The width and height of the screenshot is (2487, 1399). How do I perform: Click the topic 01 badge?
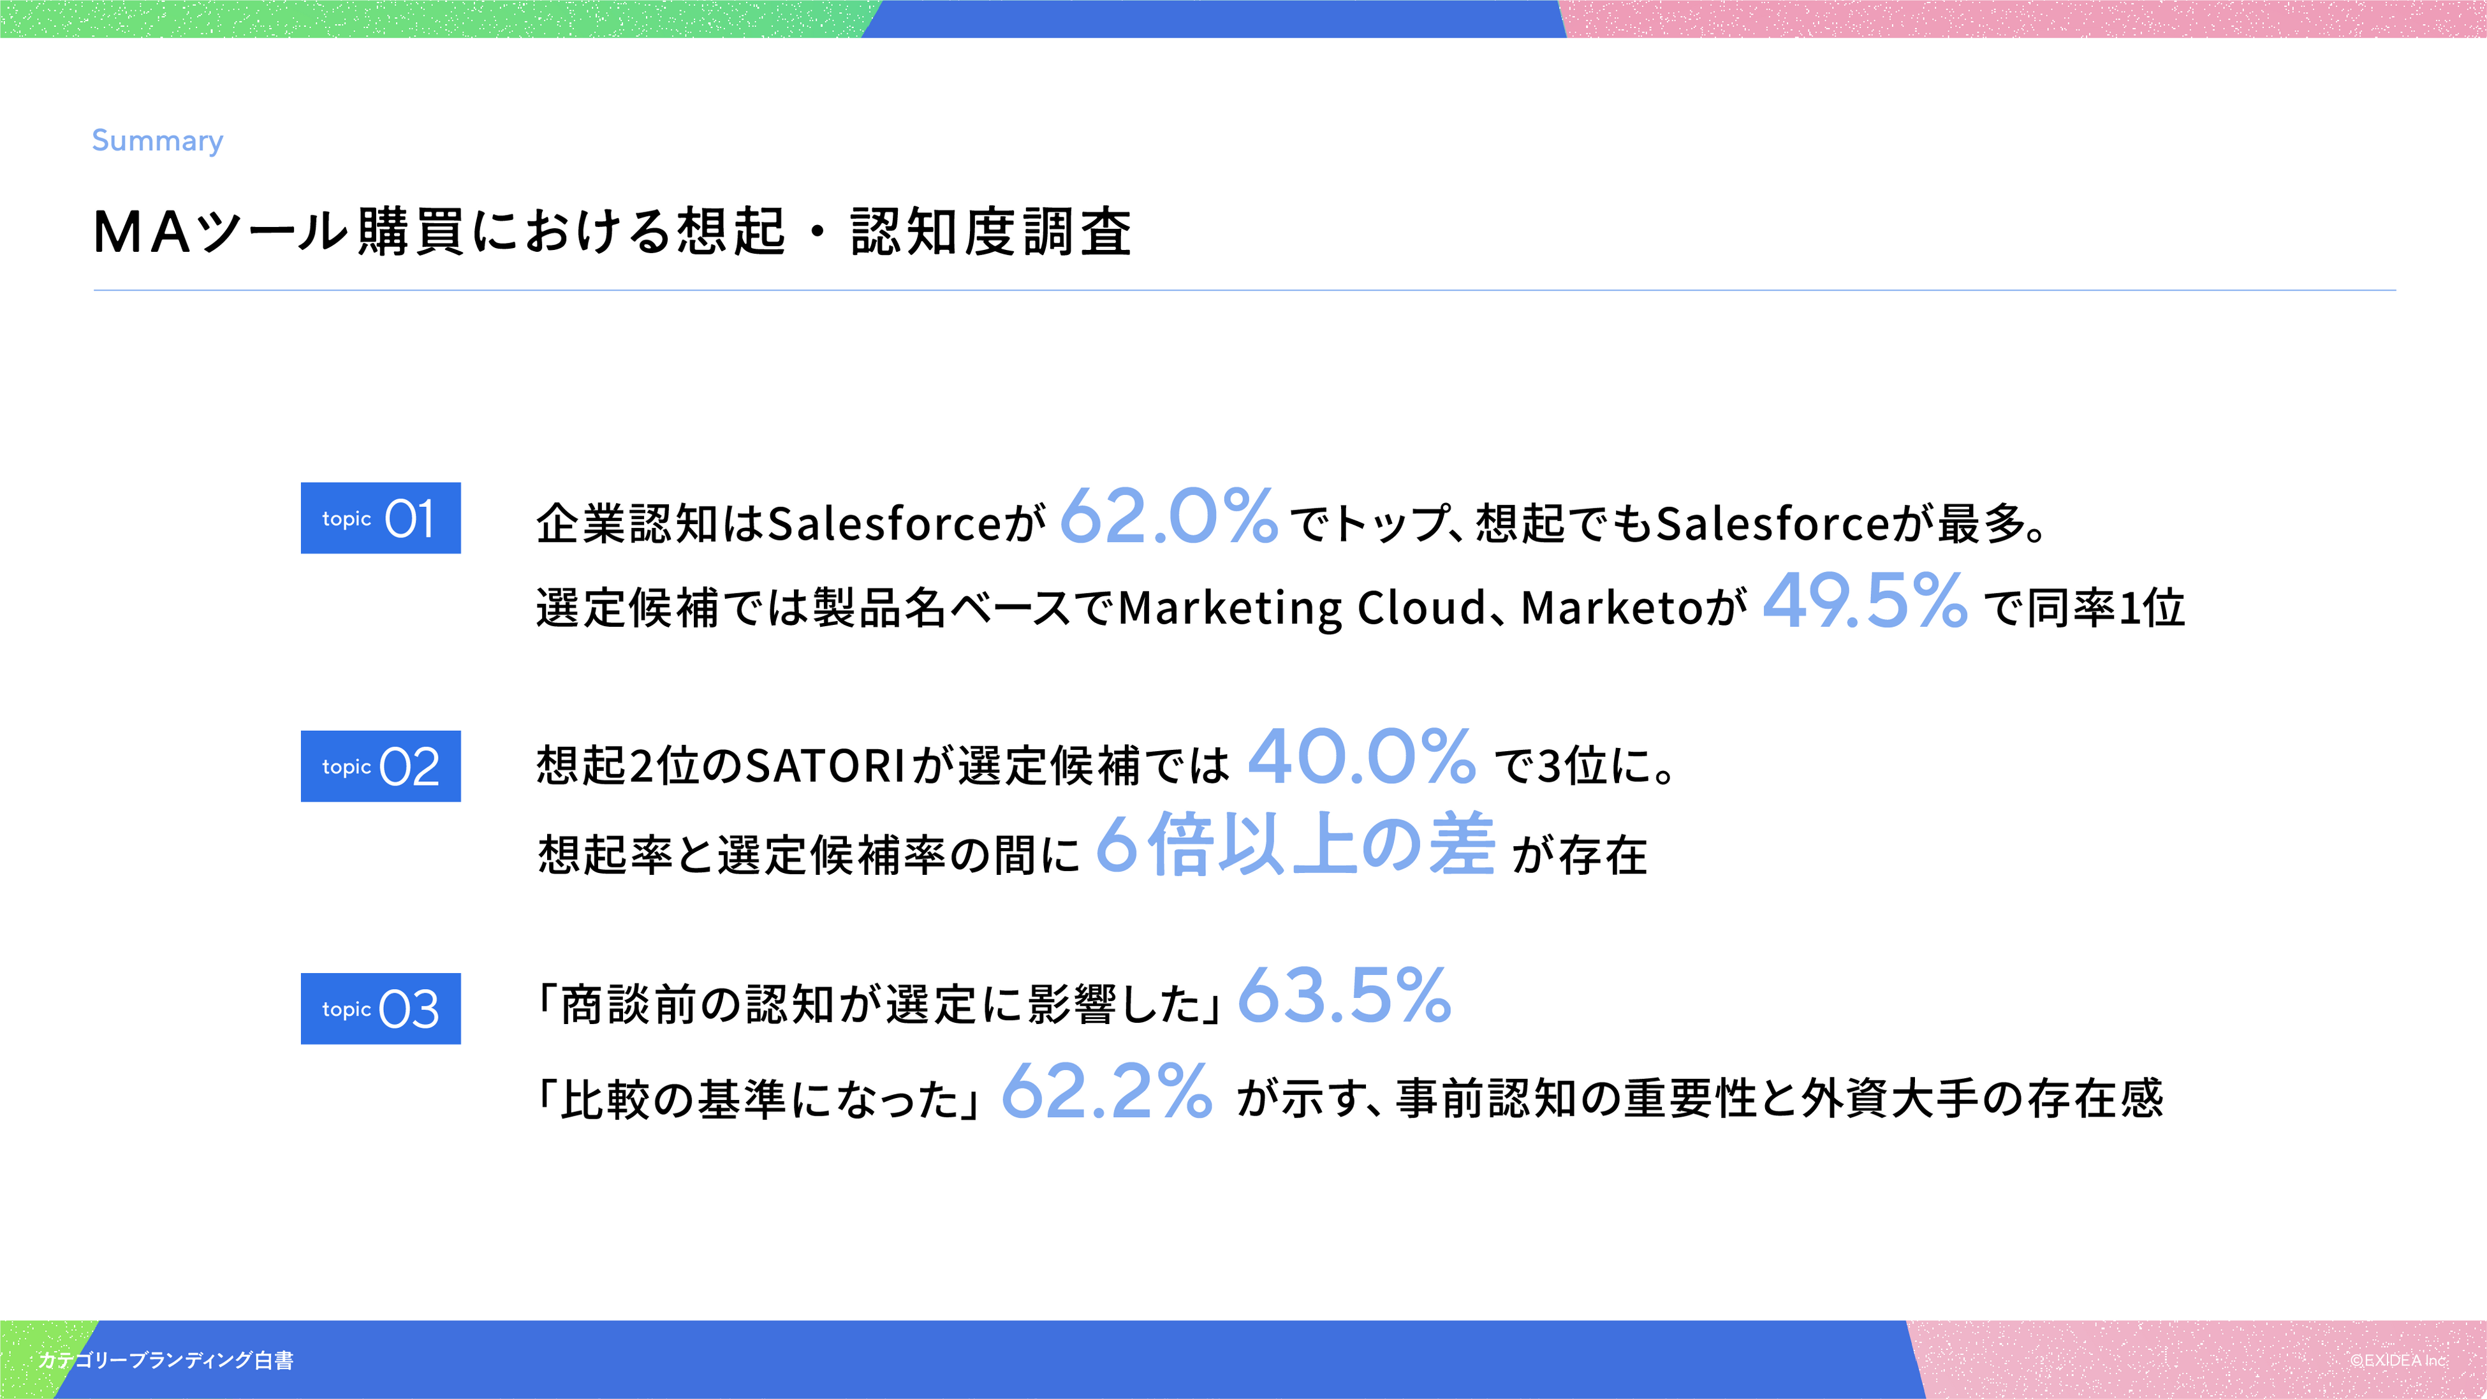(x=381, y=518)
